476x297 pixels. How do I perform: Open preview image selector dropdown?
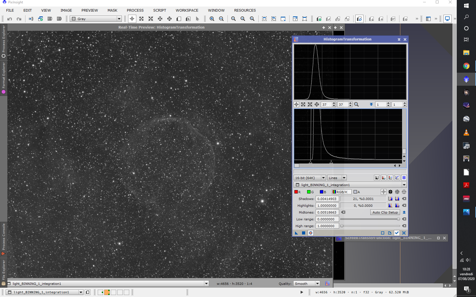pos(108,284)
